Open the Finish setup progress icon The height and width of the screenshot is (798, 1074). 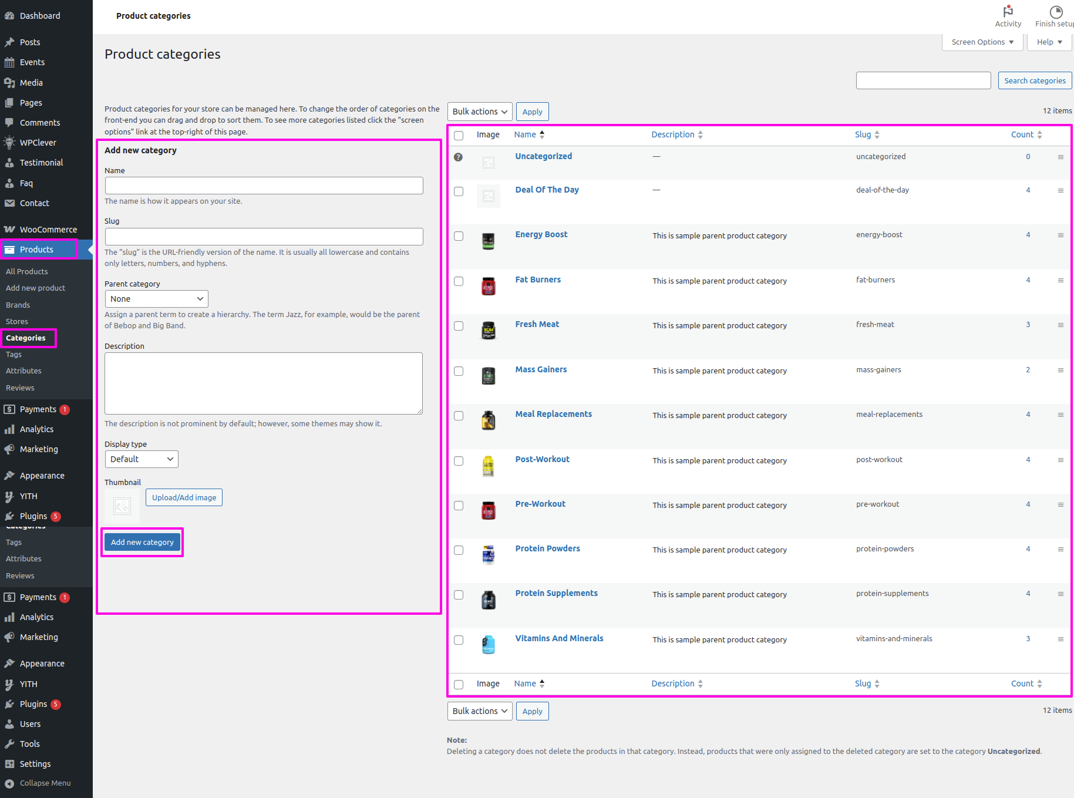tap(1056, 12)
